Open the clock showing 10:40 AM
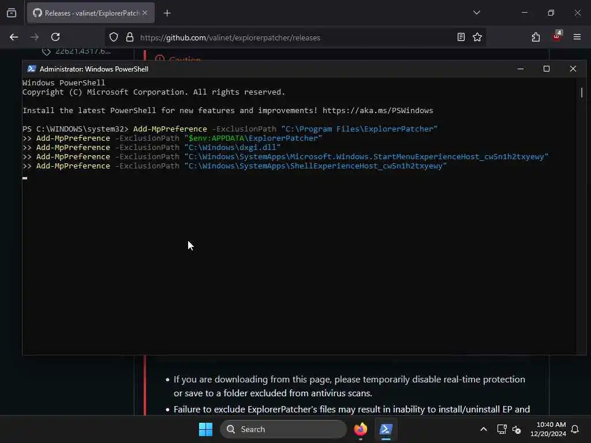 pyautogui.click(x=548, y=429)
